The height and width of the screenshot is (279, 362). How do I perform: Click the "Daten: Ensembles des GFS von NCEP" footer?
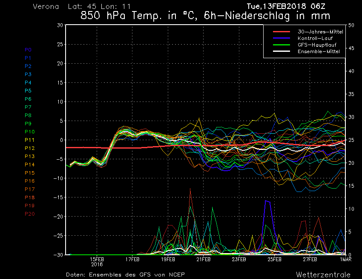(x=125, y=275)
